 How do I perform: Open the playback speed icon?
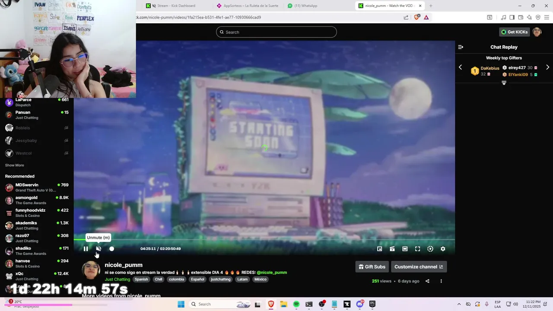pos(430,249)
